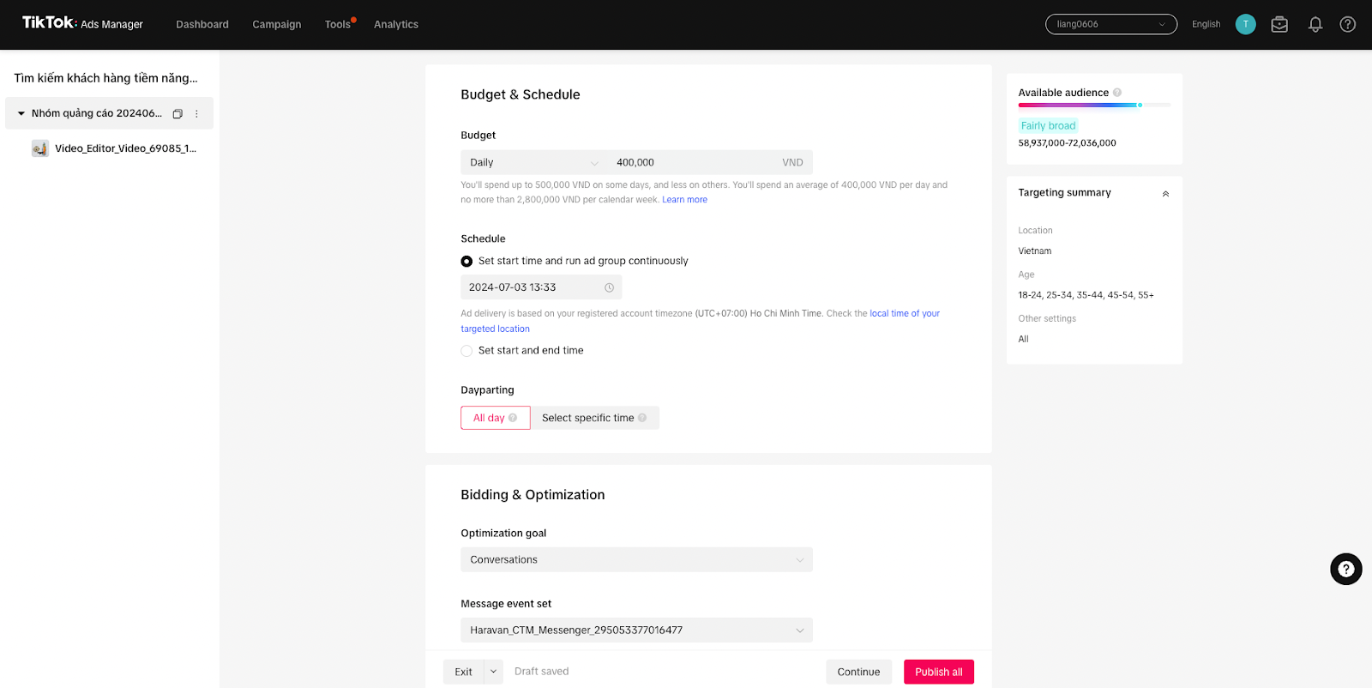
Task: Open the liang0606 account selector
Action: coord(1110,25)
